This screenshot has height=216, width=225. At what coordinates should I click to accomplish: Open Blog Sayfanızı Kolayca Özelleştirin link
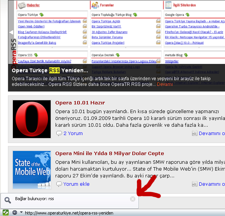pyautogui.click(x=42, y=32)
